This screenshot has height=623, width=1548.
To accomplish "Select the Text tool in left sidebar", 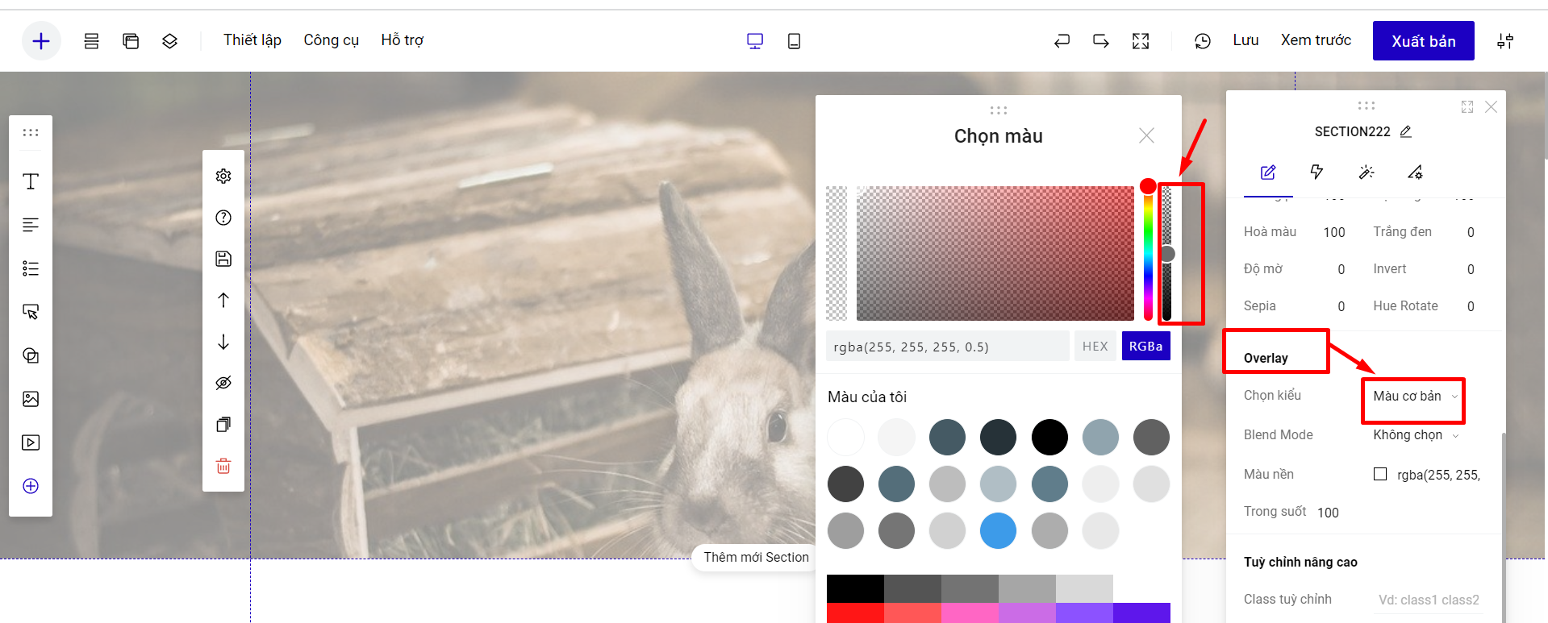I will click(x=31, y=181).
